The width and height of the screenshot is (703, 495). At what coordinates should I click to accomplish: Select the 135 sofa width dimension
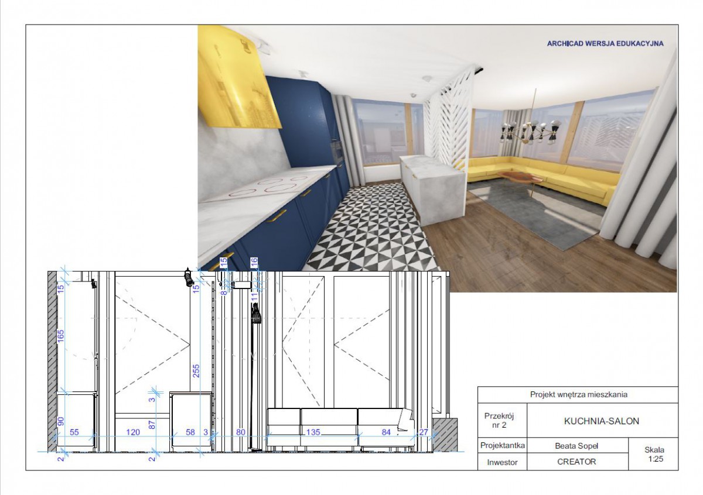click(x=313, y=432)
